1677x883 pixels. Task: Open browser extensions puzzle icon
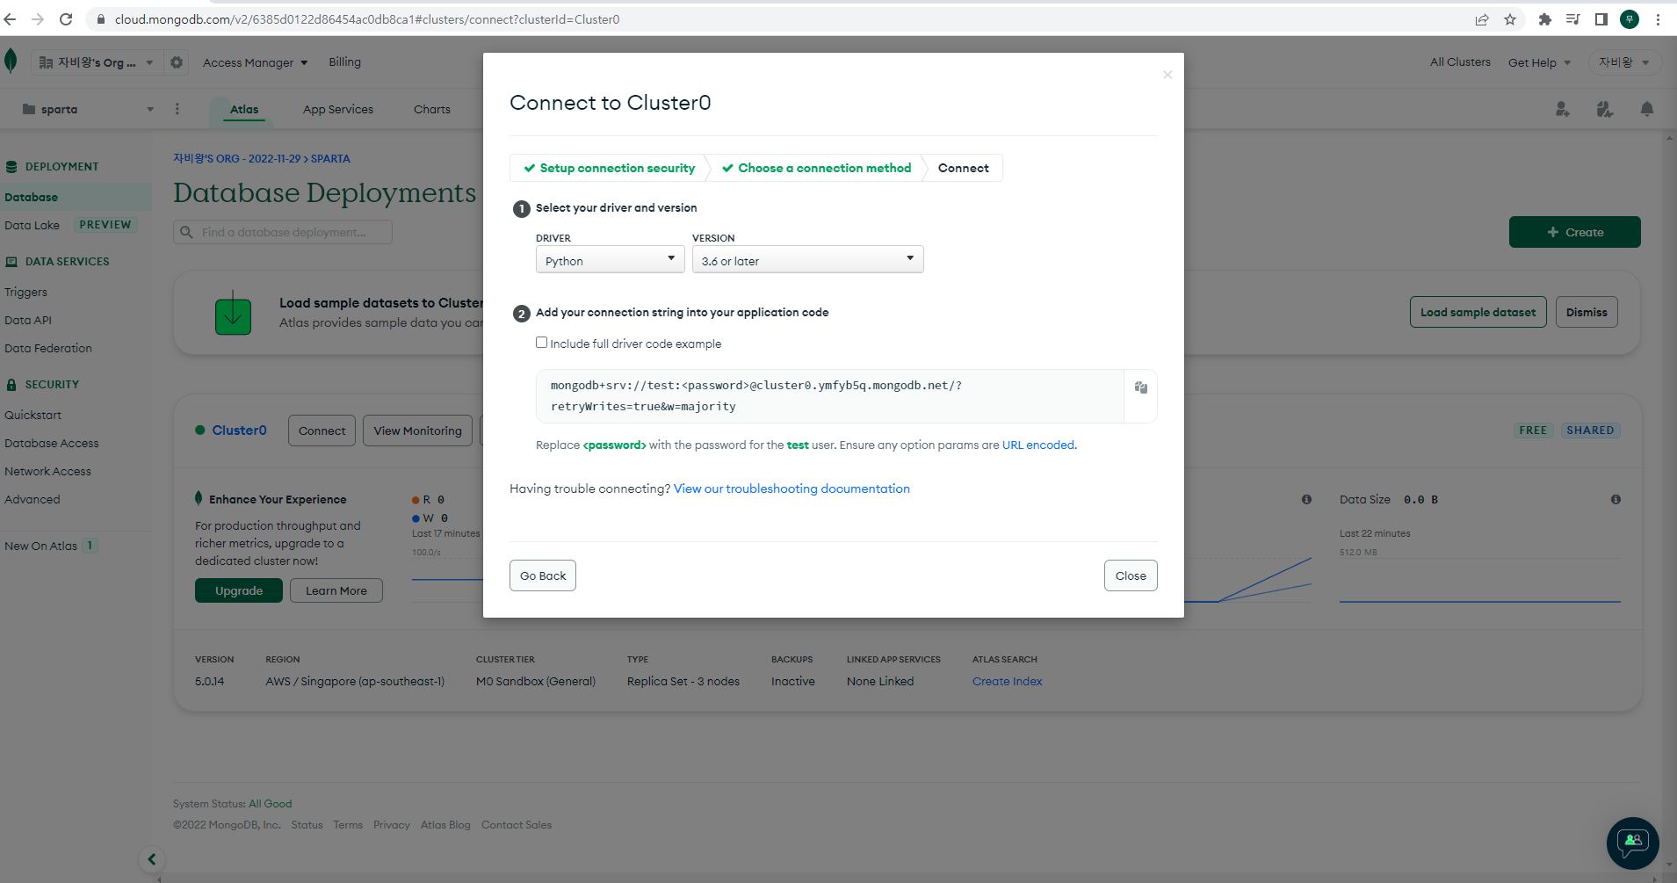point(1544,19)
